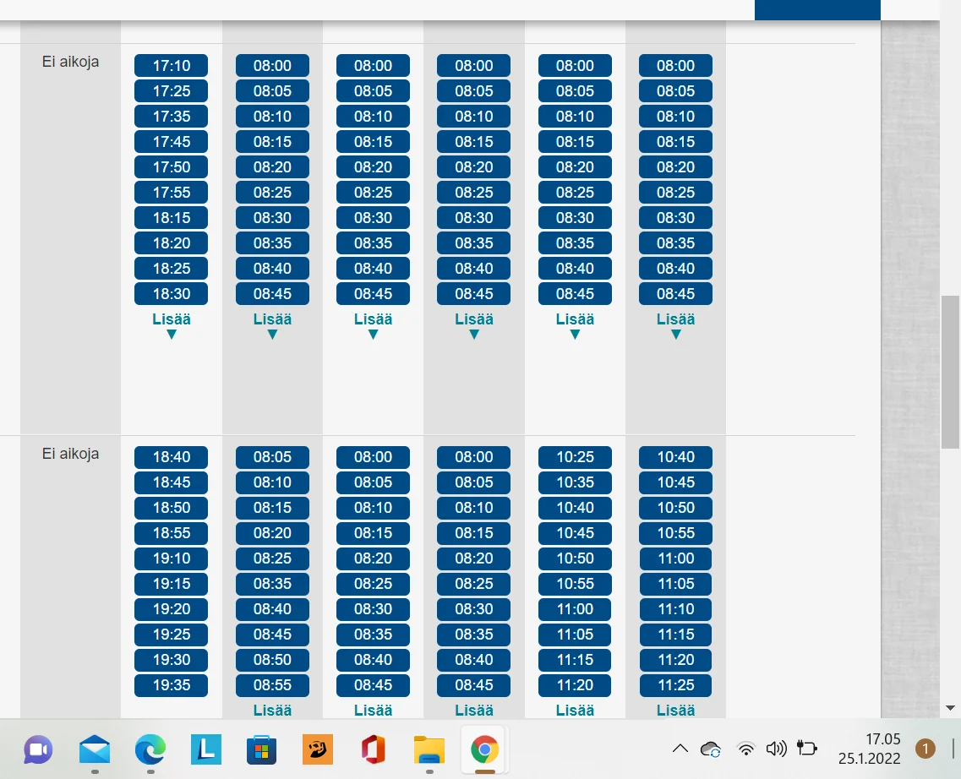
Task: Click the page scrollbar down arrow
Action: 950,707
